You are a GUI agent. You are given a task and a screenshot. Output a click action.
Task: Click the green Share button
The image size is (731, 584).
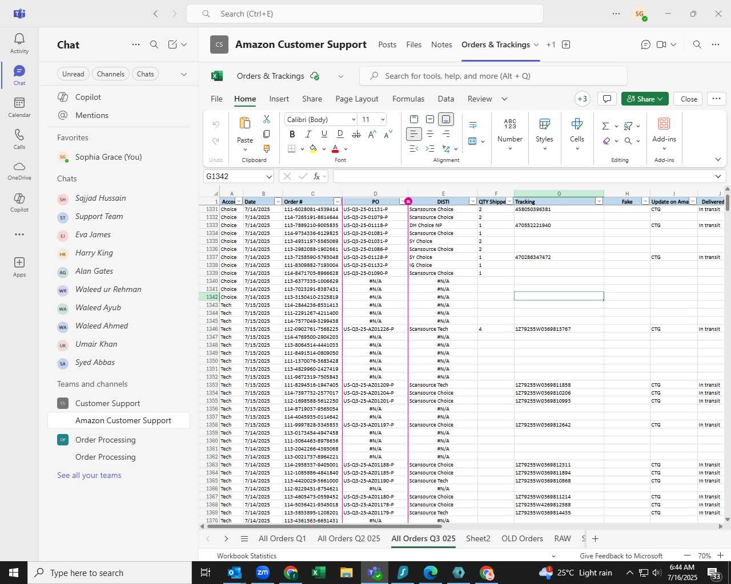(645, 99)
